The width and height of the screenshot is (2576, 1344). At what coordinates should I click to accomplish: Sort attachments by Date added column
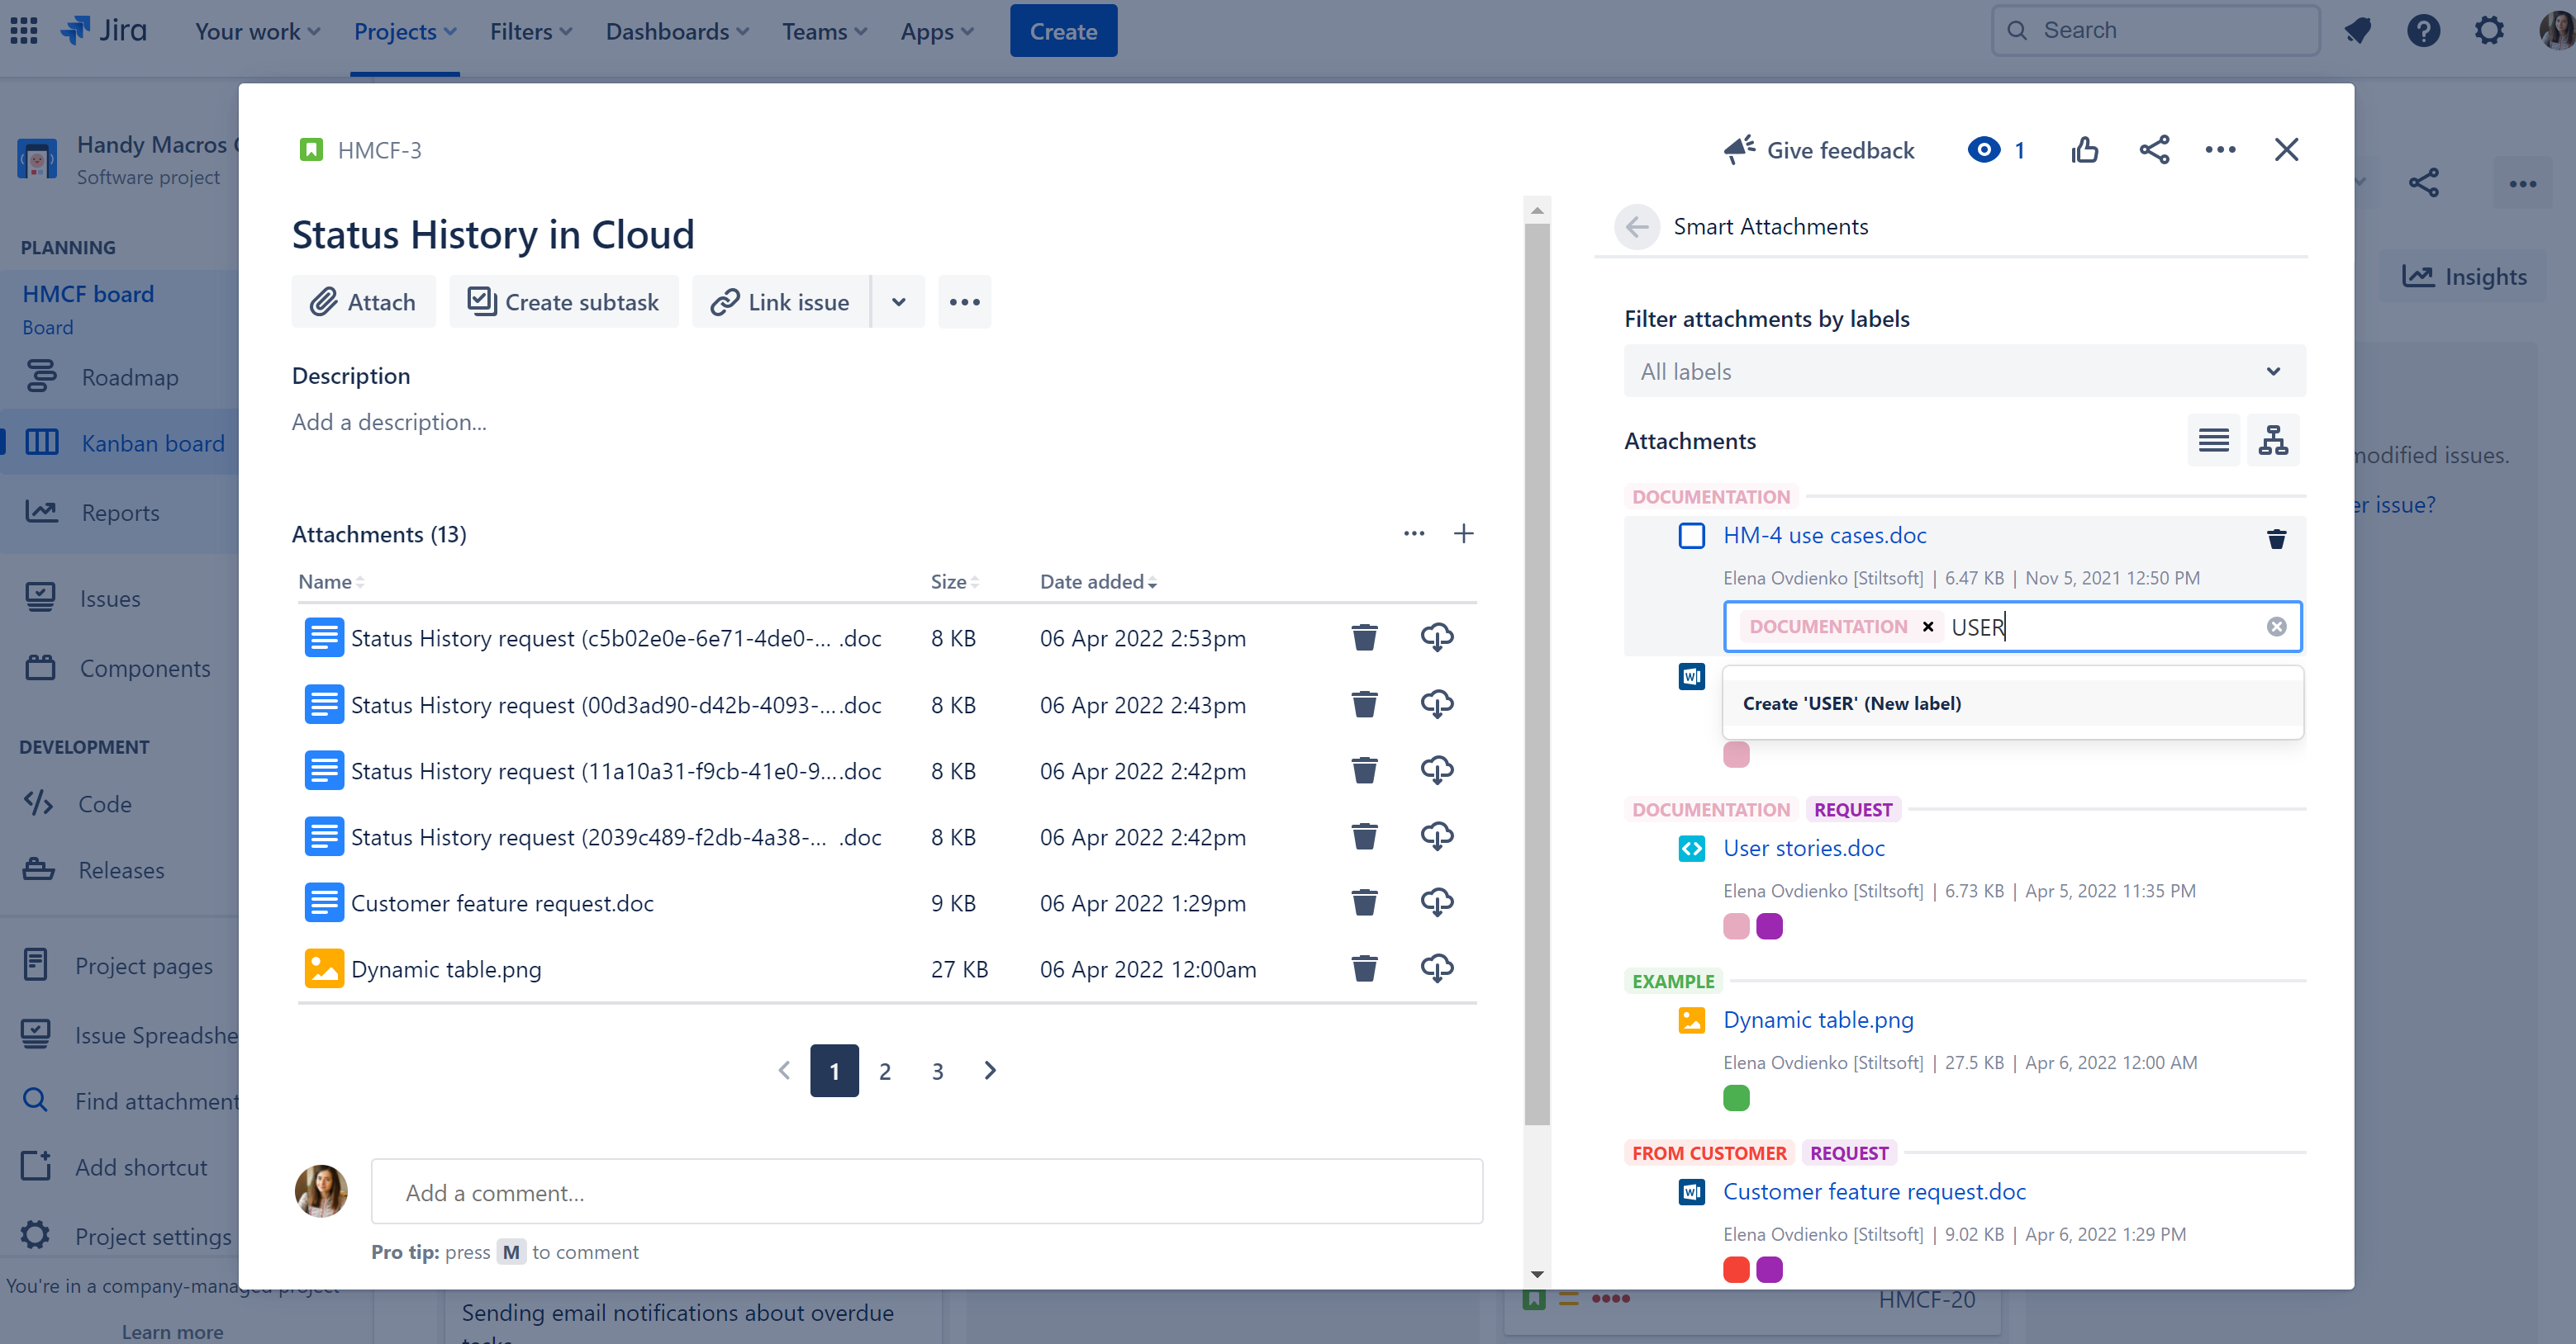coord(1098,581)
